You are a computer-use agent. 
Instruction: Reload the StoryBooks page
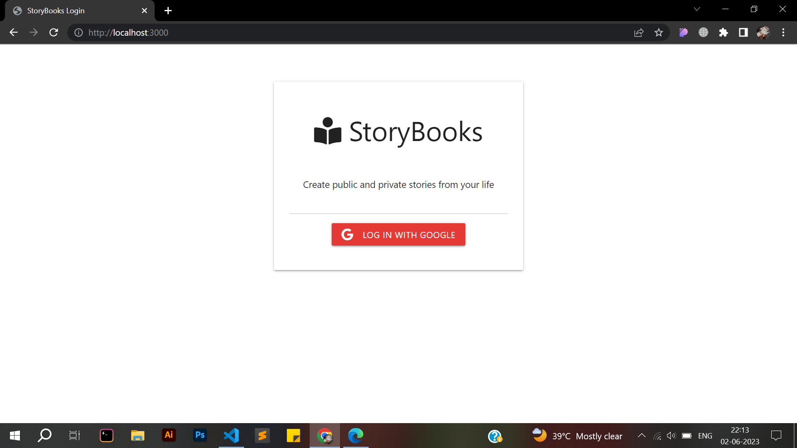coord(54,32)
